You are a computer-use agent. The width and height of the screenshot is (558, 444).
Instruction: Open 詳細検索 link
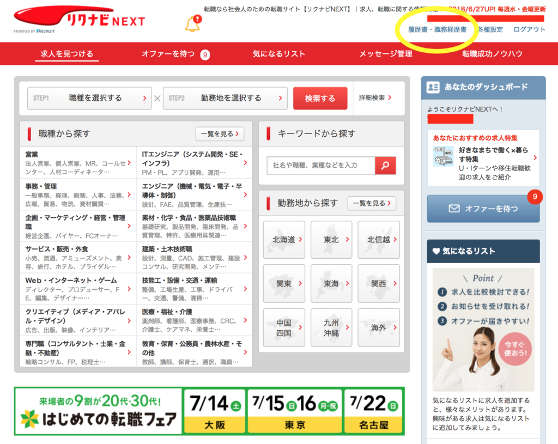click(375, 98)
